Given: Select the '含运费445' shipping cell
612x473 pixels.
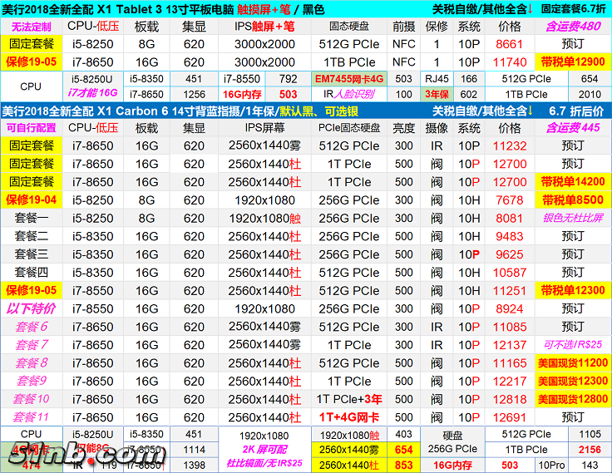Looking at the screenshot, I should click(573, 128).
